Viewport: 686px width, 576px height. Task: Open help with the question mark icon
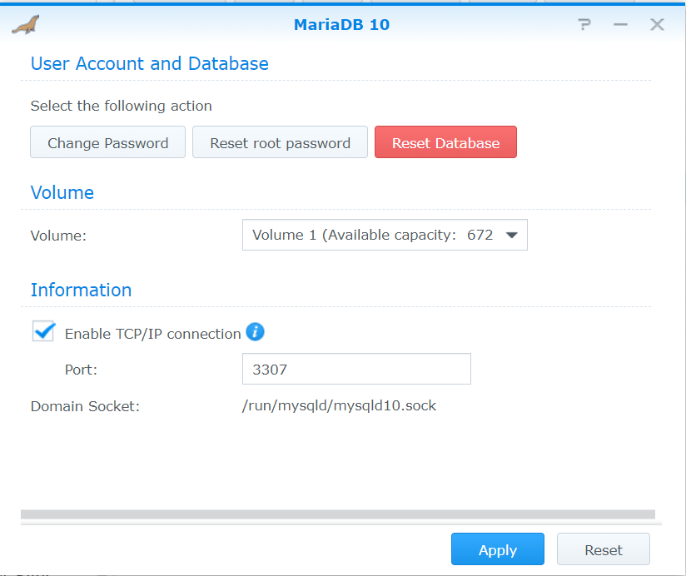[584, 25]
